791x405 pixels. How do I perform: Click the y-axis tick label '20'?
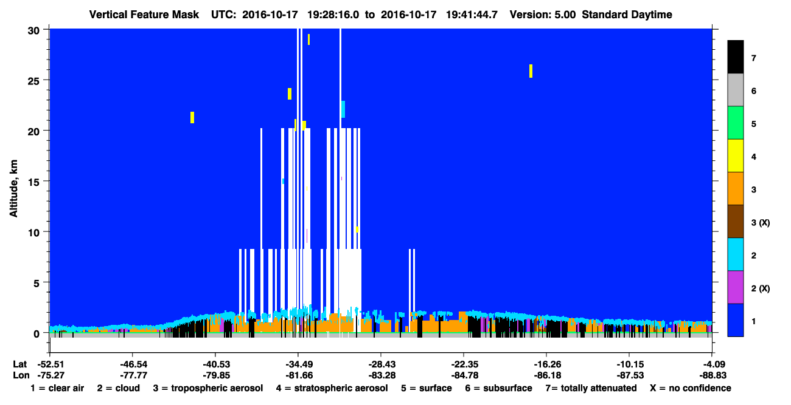pyautogui.click(x=35, y=131)
